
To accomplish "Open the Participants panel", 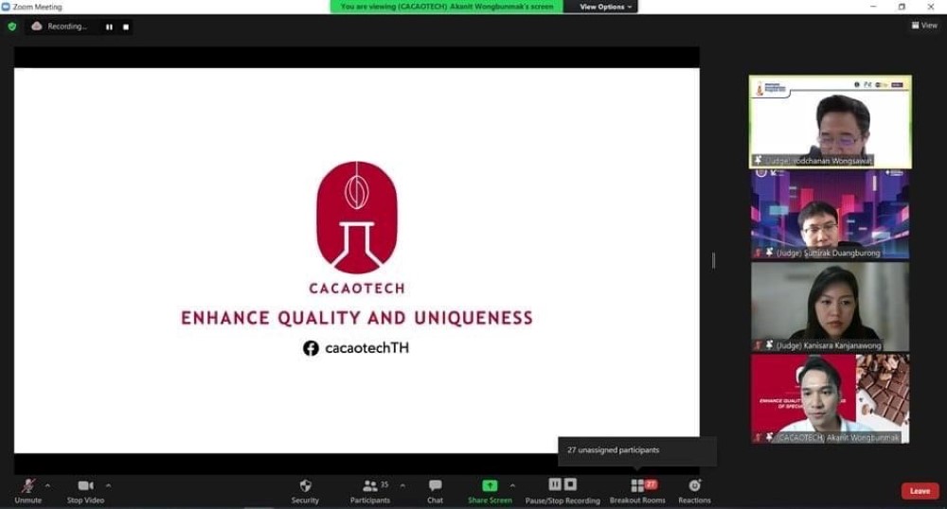I will 369,486.
